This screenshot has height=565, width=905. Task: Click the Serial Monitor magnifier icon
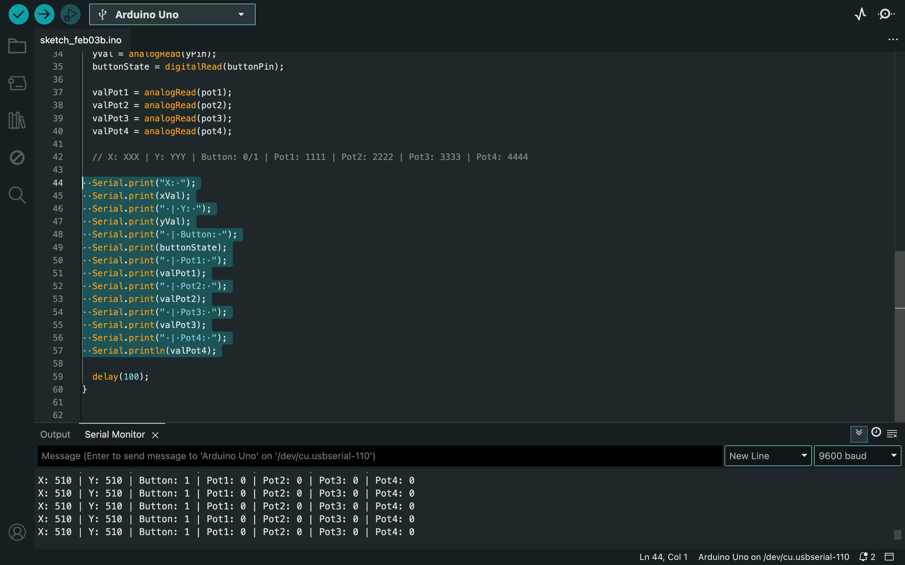886,15
